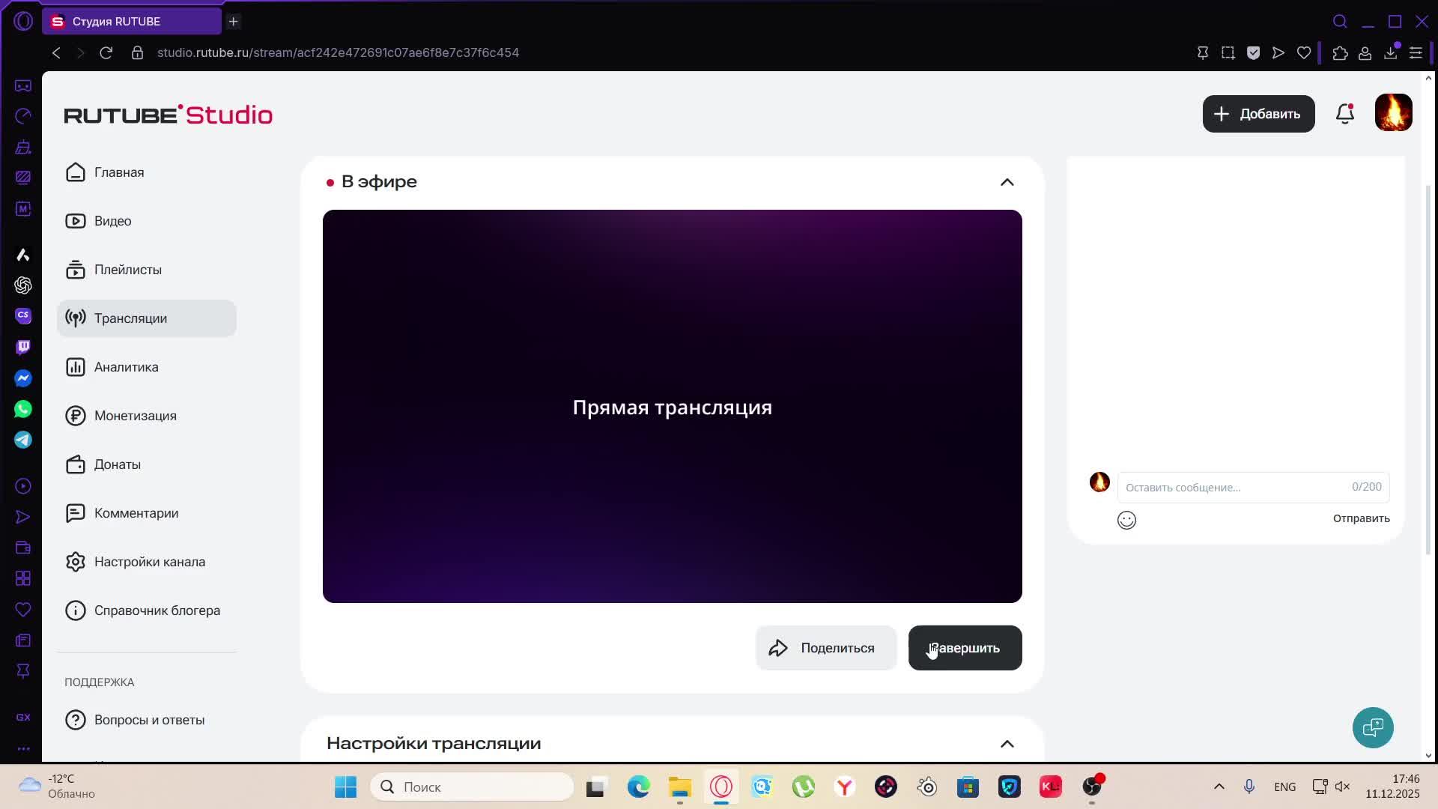Click the Поделиться button
This screenshot has width=1438, height=809.
(825, 648)
